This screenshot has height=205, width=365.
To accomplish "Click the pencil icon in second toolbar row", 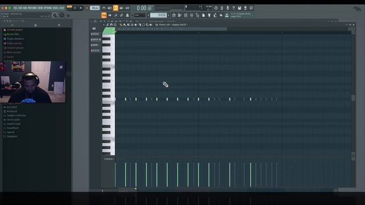I will click(x=115, y=15).
